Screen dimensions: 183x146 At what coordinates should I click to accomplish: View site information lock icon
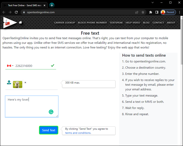coord(24,12)
